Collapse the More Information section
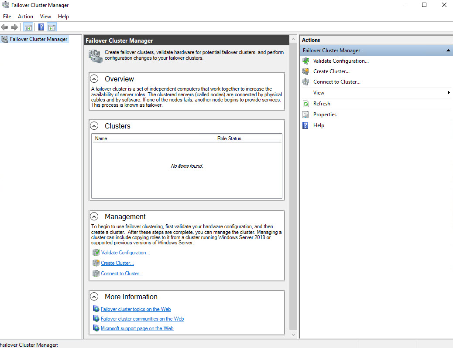 (x=94, y=297)
